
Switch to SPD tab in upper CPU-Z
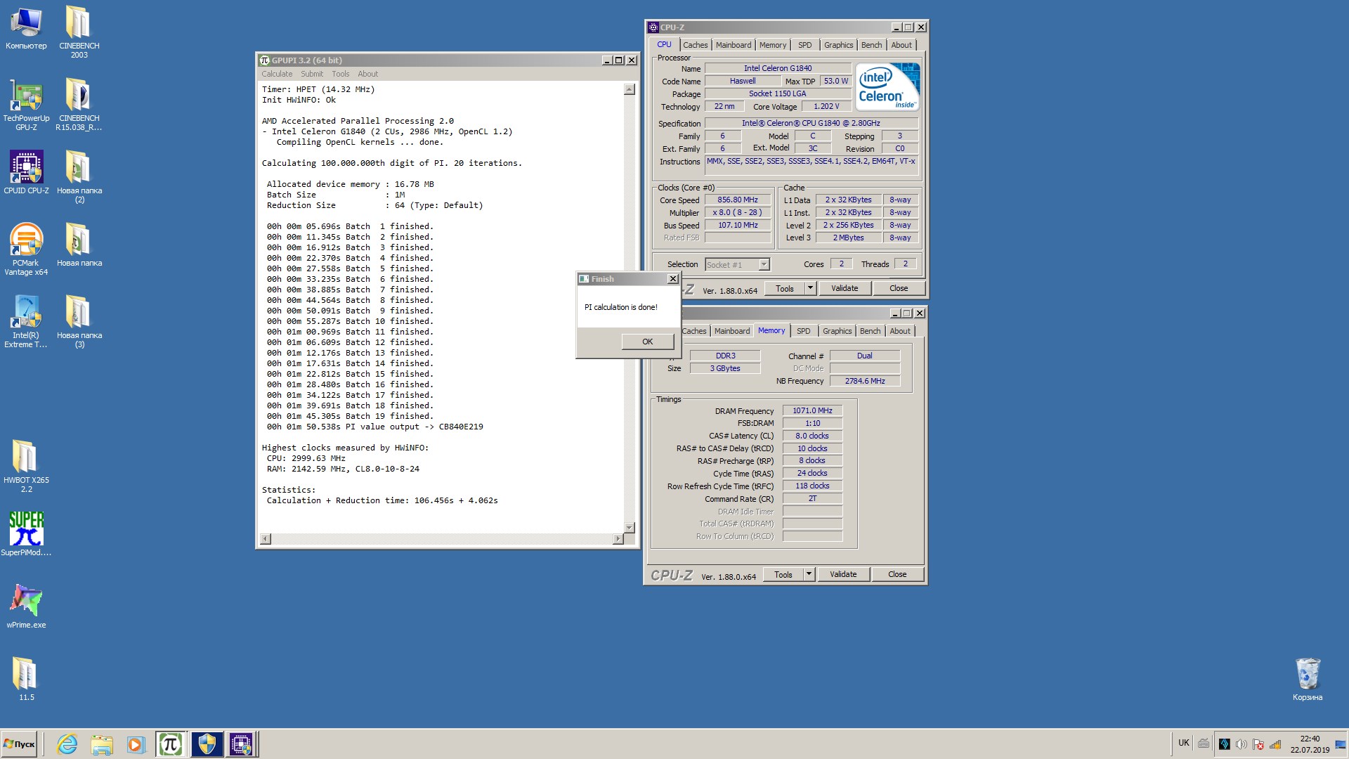coord(805,45)
